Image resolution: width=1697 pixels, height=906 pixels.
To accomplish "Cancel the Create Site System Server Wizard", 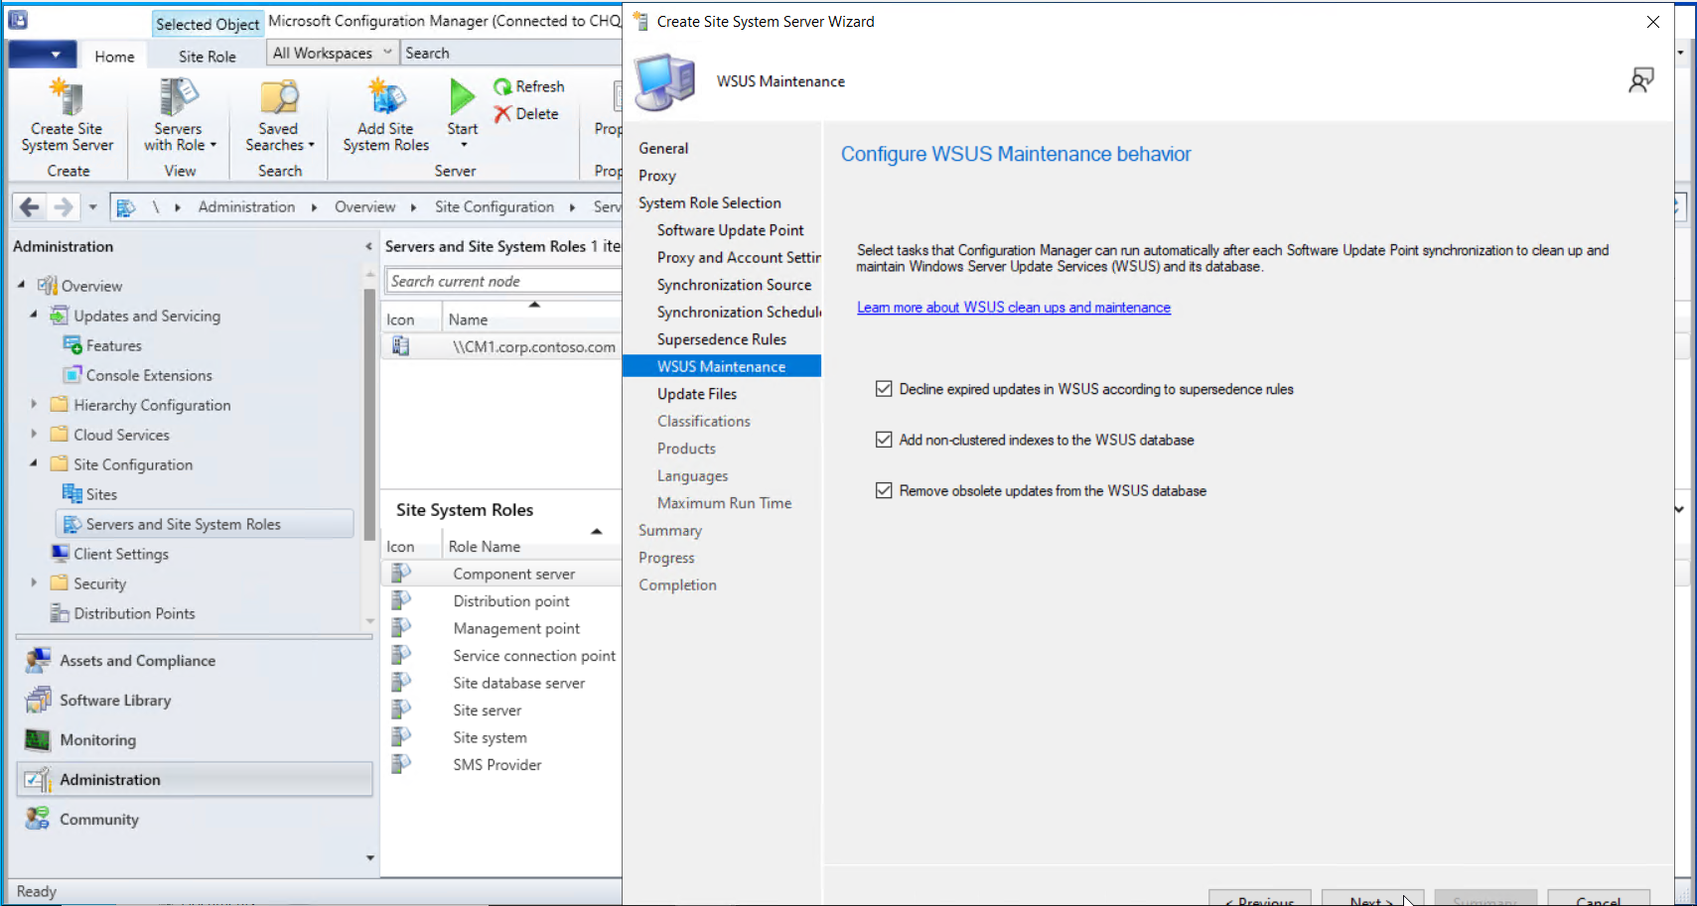I will [1599, 898].
